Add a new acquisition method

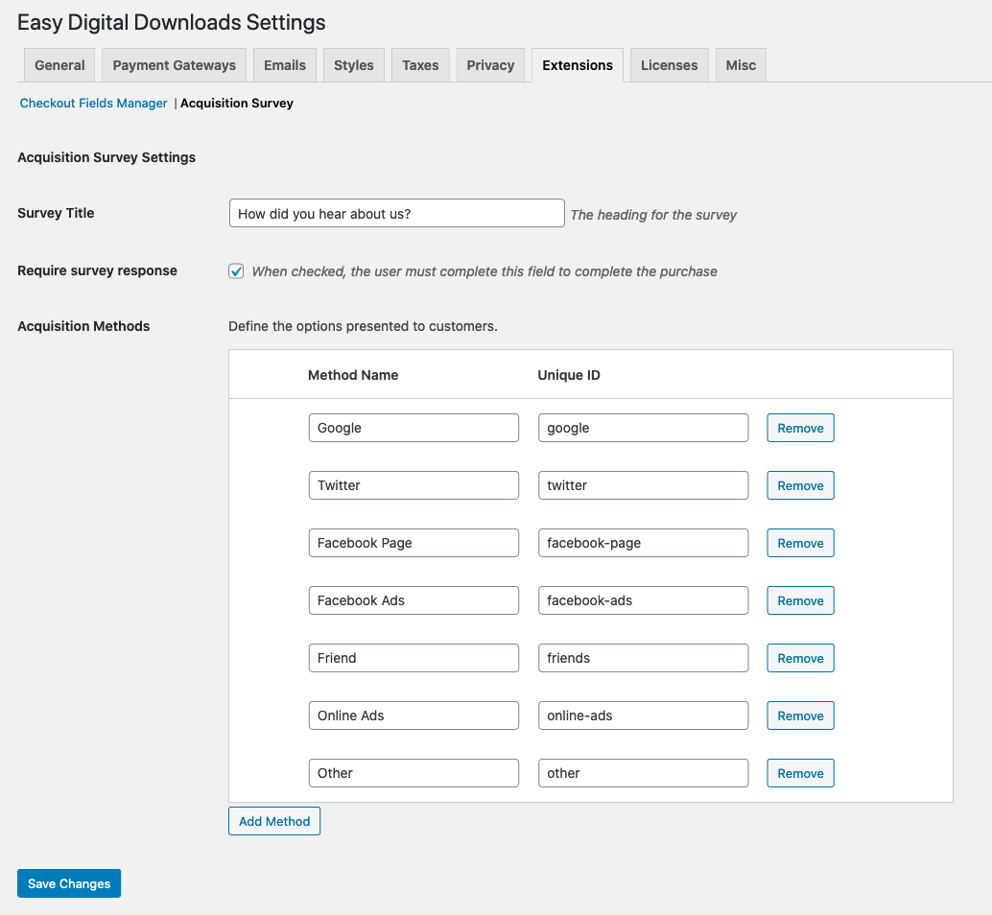[274, 821]
